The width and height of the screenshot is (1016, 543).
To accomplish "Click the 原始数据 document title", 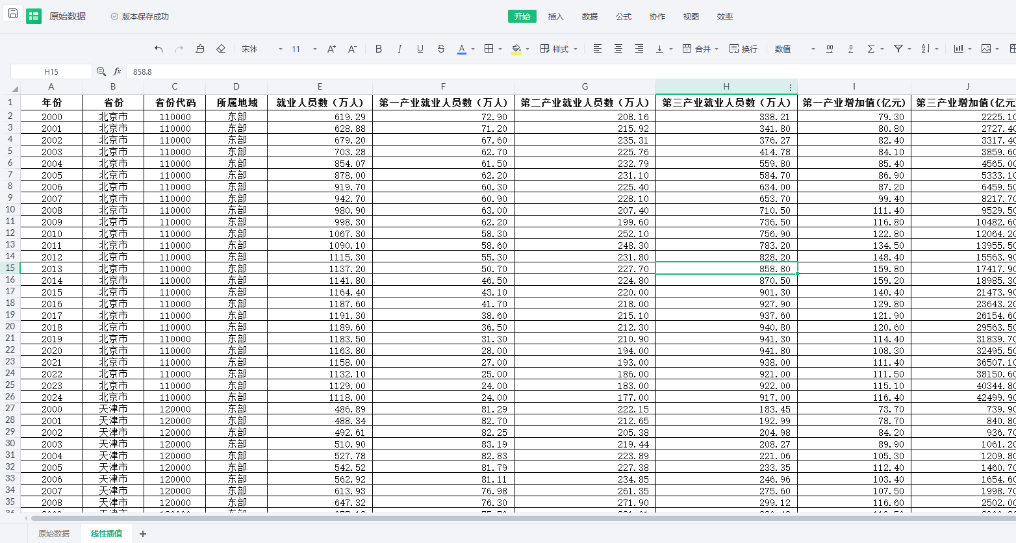I will click(x=68, y=16).
